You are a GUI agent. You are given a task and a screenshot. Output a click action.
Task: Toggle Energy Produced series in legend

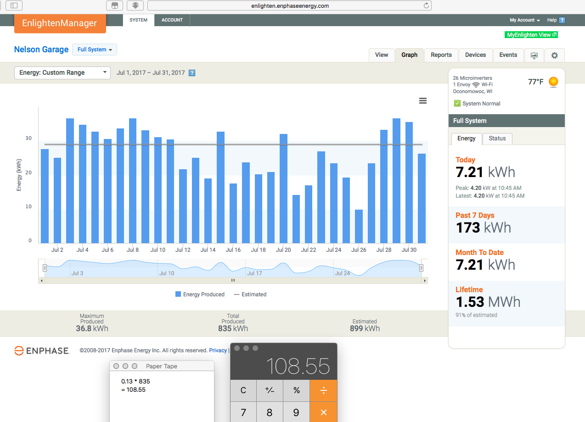[x=200, y=294]
